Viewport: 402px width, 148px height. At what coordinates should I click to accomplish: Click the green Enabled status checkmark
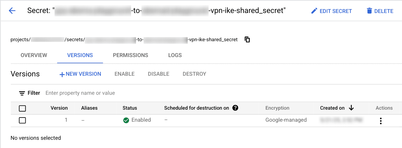pyautogui.click(x=126, y=120)
